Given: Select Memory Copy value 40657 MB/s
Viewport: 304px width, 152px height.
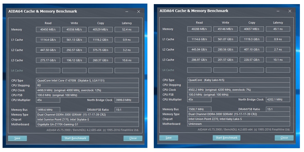Looking at the screenshot, I should (252, 29).
